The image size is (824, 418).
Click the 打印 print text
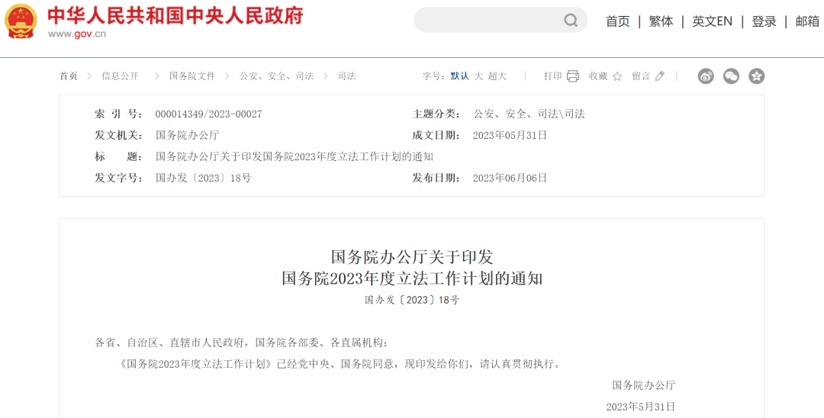click(x=553, y=76)
